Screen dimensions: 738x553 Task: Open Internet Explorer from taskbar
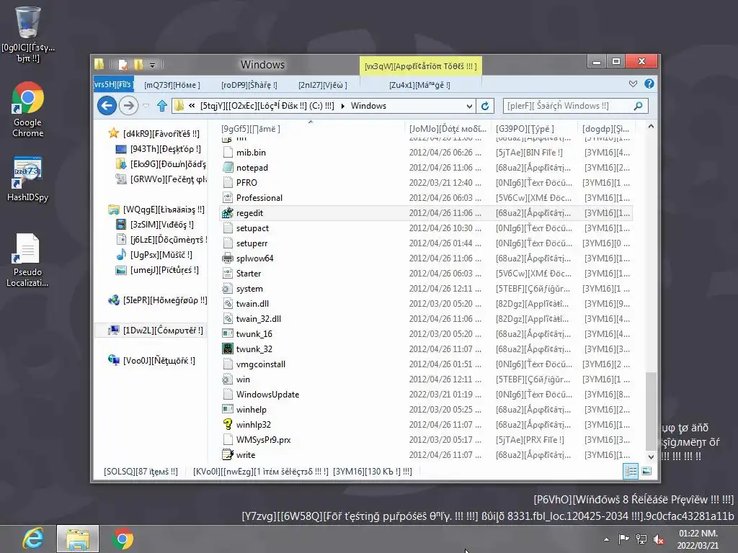coord(33,539)
